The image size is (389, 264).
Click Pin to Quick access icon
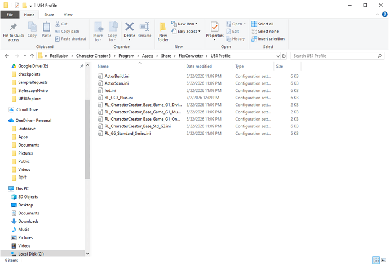[x=14, y=27]
